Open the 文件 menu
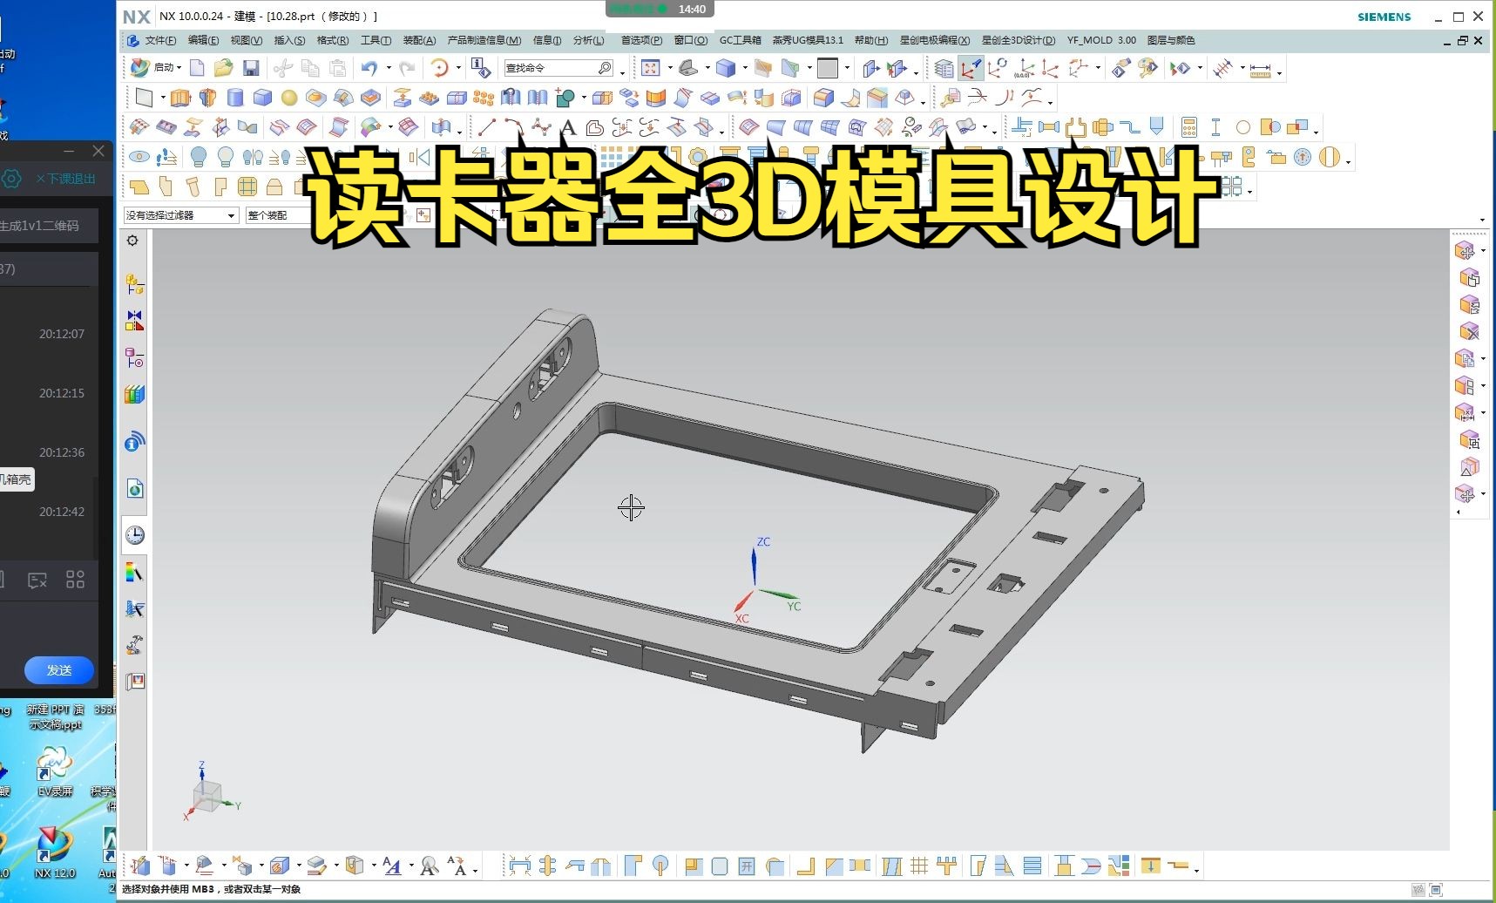Screen dimensions: 1496x903 tap(159, 40)
